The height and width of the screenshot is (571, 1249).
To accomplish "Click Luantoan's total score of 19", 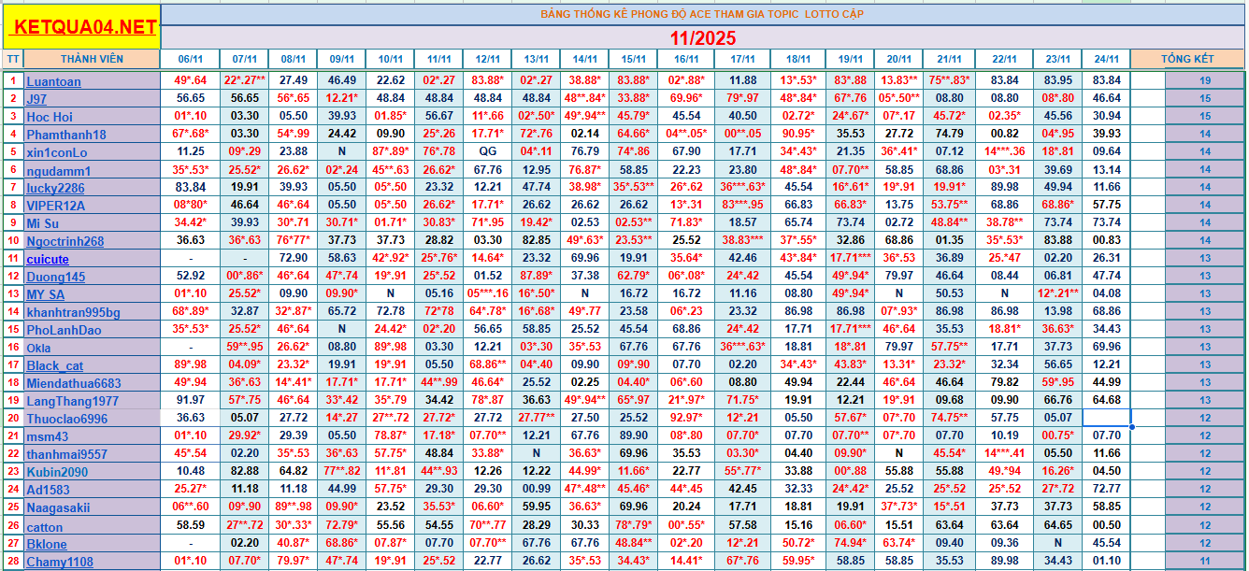I will [x=1204, y=81].
